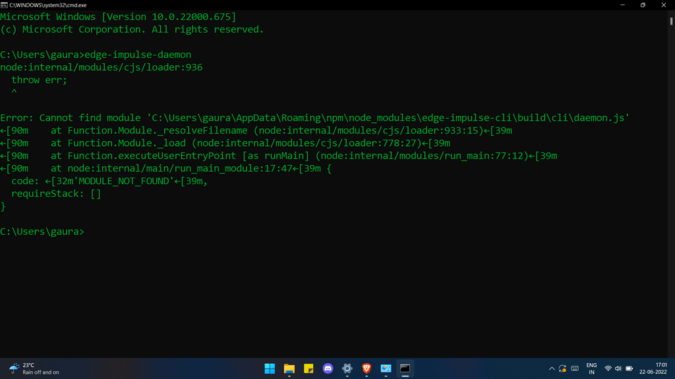Click the sync update tray icon

[x=562, y=368]
